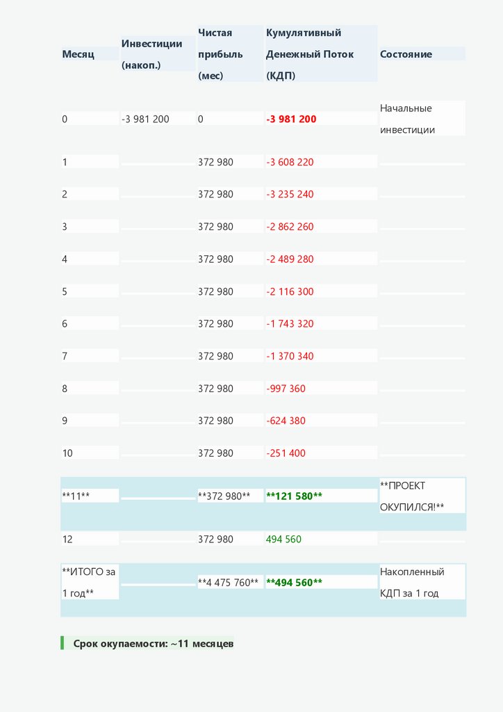Click the green 494 560 month 12 value
This screenshot has width=503, height=712.
[283, 540]
